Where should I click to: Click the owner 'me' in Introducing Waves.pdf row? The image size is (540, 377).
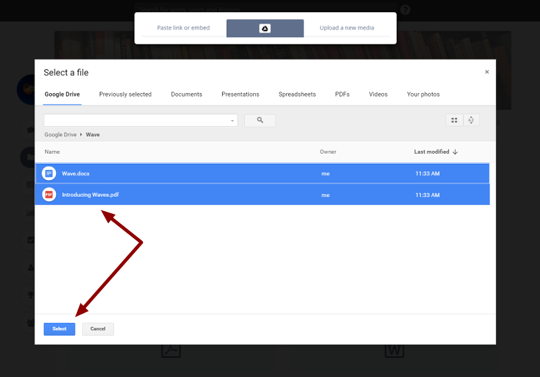click(325, 195)
